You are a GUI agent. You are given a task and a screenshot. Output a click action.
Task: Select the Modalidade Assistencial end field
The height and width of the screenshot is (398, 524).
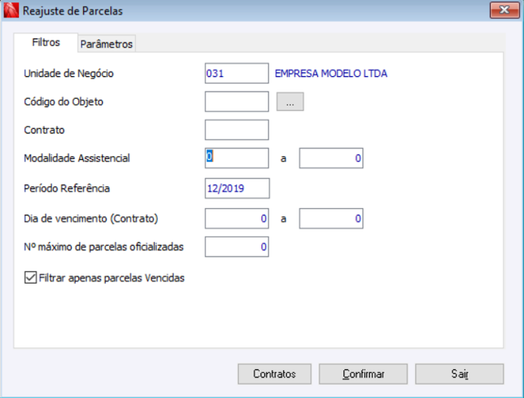331,158
